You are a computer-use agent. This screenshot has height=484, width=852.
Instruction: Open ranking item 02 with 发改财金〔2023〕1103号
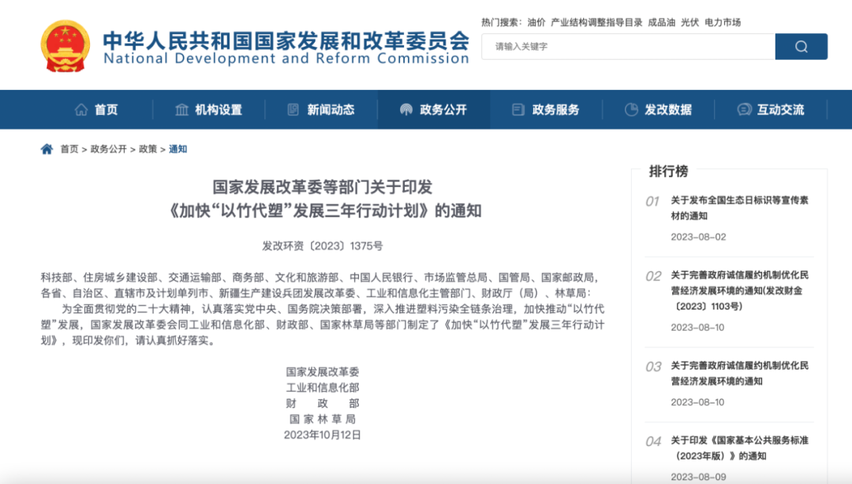point(739,291)
